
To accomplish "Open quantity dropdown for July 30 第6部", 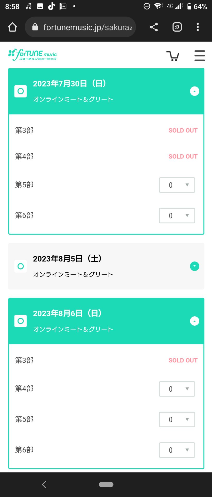I will coord(177,216).
